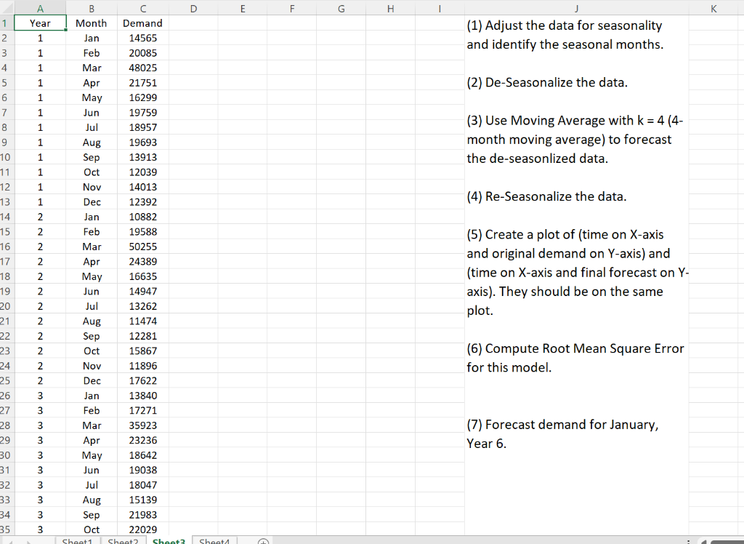Select row 35 by clicking its header

(x=7, y=529)
